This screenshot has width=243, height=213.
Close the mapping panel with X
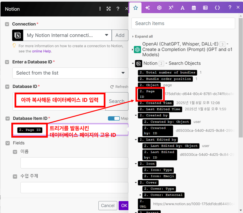(238, 7)
